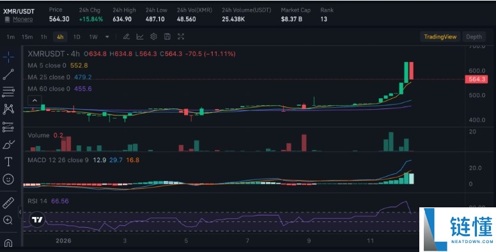
Task: Click the 2026 date label on time axis
Action: point(63,241)
